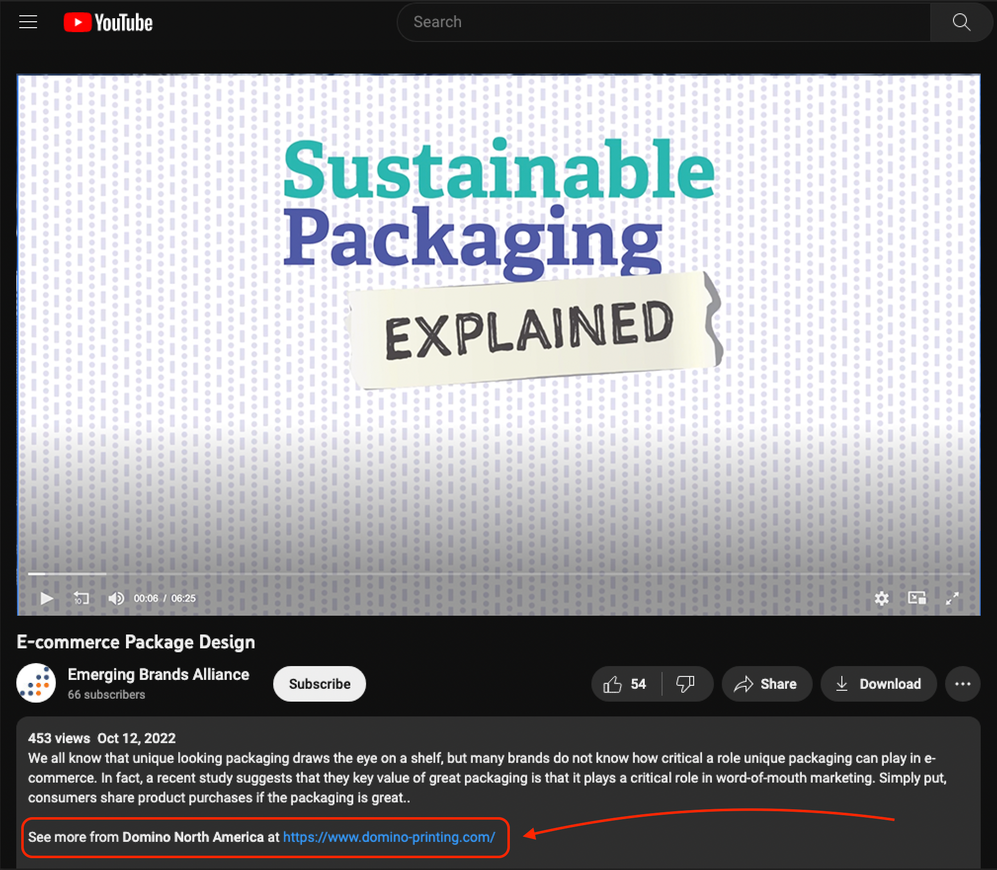Viewport: 997px width, 870px height.
Task: Seek on the video progress bar
Action: tap(499, 574)
